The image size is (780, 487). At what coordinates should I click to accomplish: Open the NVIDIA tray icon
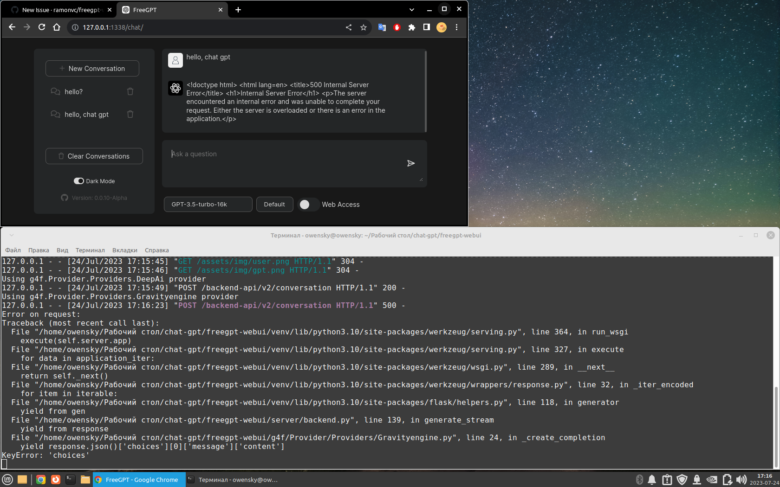click(712, 480)
